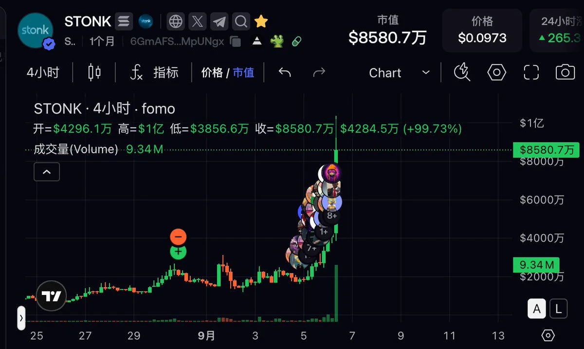Viewport: 584px width, 349px height.
Task: Click the 8+ trader avatars cluster
Action: pos(332,216)
